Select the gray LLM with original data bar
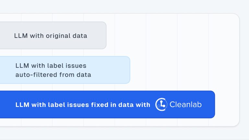This screenshot has height=140, width=249. click(53, 35)
